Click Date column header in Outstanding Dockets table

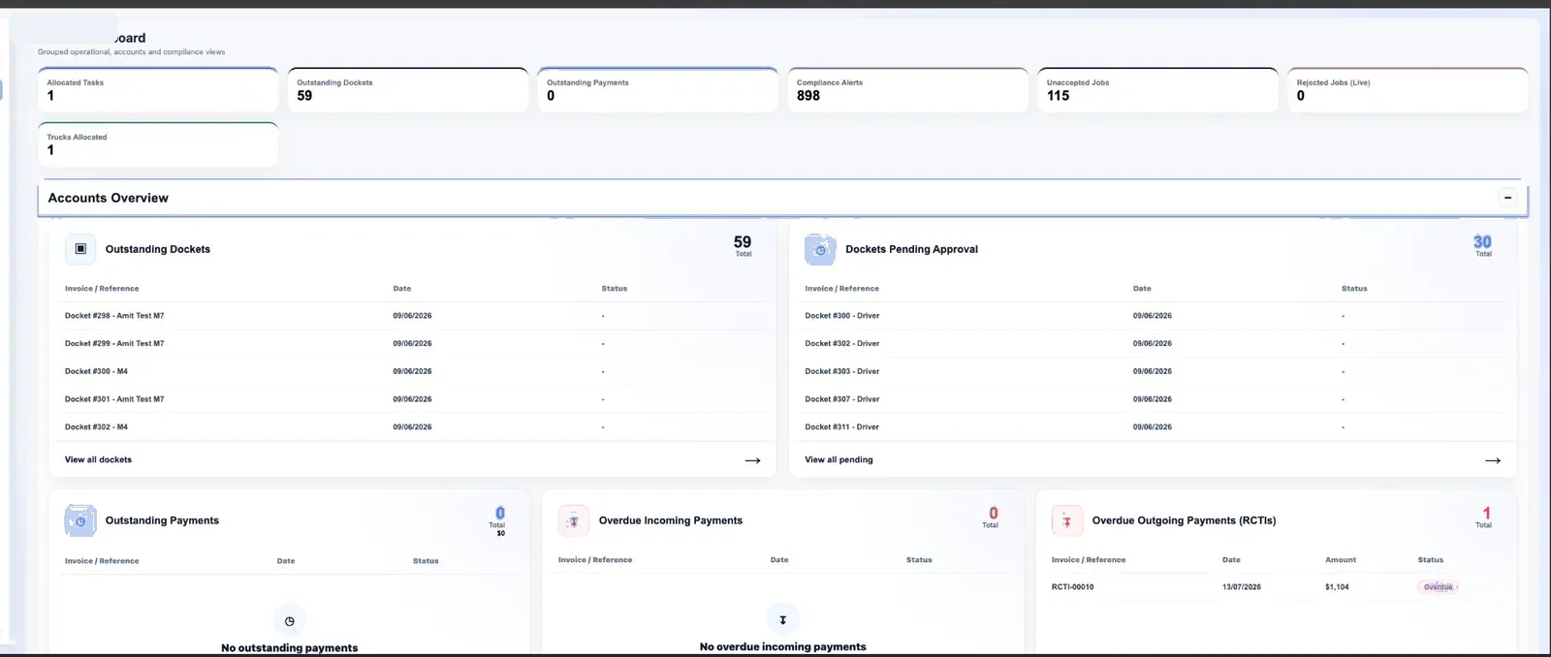tap(402, 289)
